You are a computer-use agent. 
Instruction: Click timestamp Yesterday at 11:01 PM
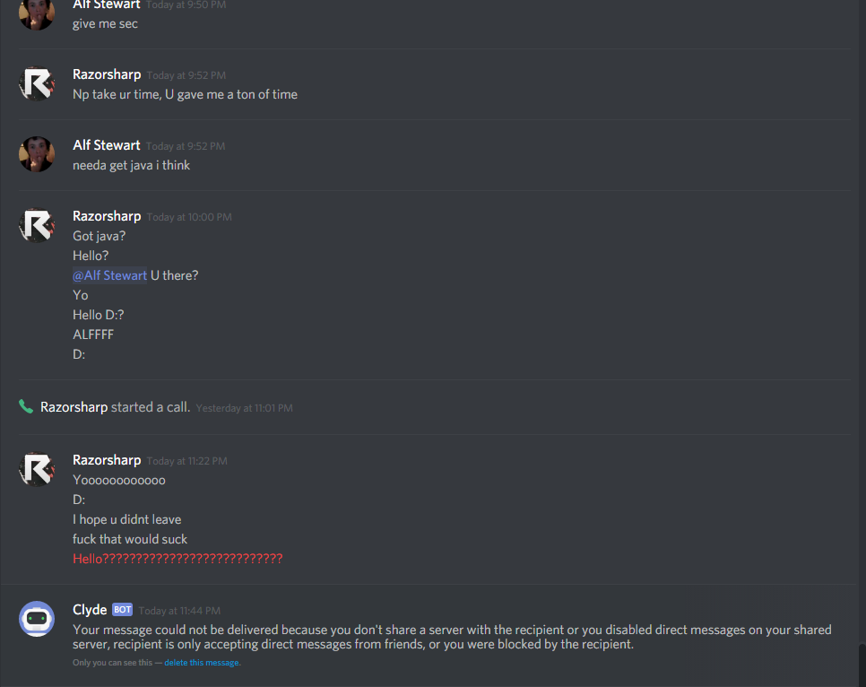pyautogui.click(x=245, y=408)
